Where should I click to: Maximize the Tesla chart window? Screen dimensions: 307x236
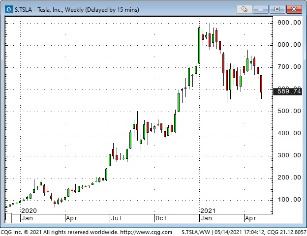pos(277,9)
